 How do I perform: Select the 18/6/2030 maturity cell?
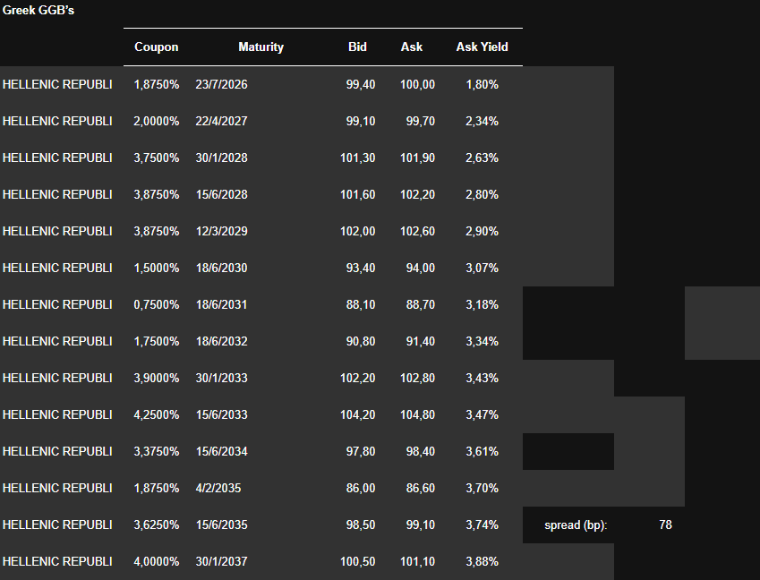coord(221,268)
